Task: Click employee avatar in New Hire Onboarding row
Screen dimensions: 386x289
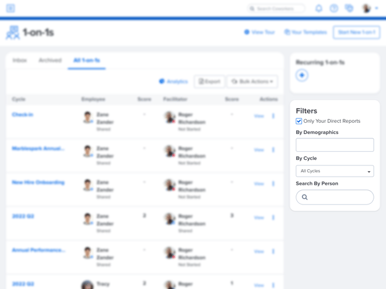Action: coord(88,185)
